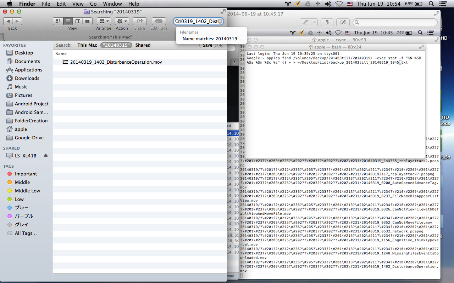The width and height of the screenshot is (454, 283).
Task: Filter by the green Low tag
Action: [19, 199]
